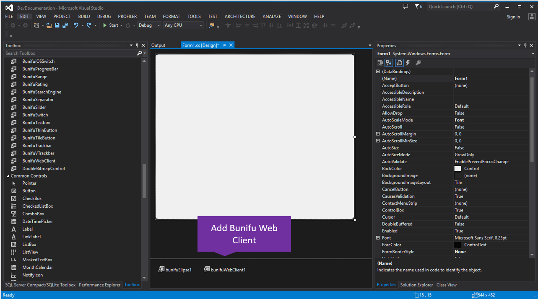538x299 pixels.
Task: Open the Start button dropdown arrow
Action: [x=122, y=25]
